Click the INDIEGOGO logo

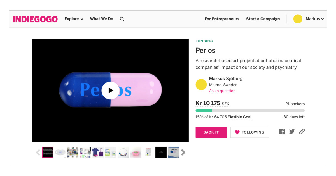pyautogui.click(x=35, y=19)
